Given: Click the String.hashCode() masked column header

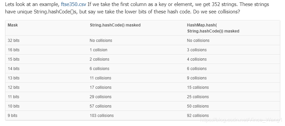Looking at the screenshot, I should click(x=115, y=25).
